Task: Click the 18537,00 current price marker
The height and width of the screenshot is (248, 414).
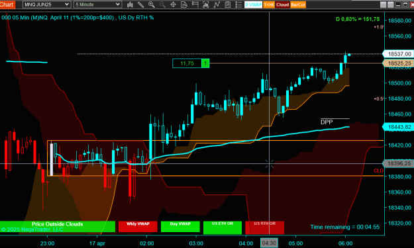Action: pyautogui.click(x=399, y=54)
